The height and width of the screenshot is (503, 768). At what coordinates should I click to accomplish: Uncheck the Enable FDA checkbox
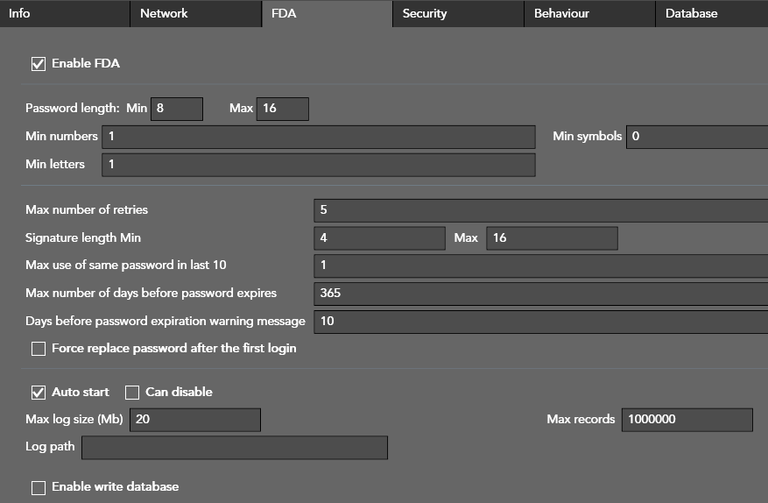pyautogui.click(x=39, y=63)
